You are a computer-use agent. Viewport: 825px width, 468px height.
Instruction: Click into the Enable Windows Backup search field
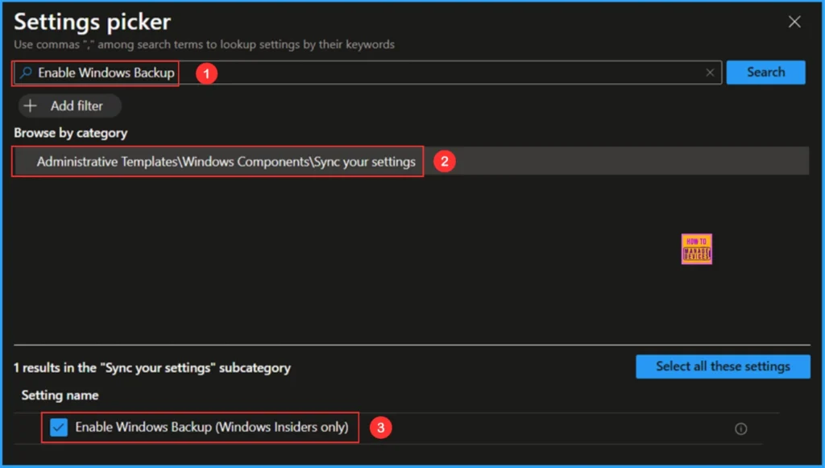(x=368, y=72)
